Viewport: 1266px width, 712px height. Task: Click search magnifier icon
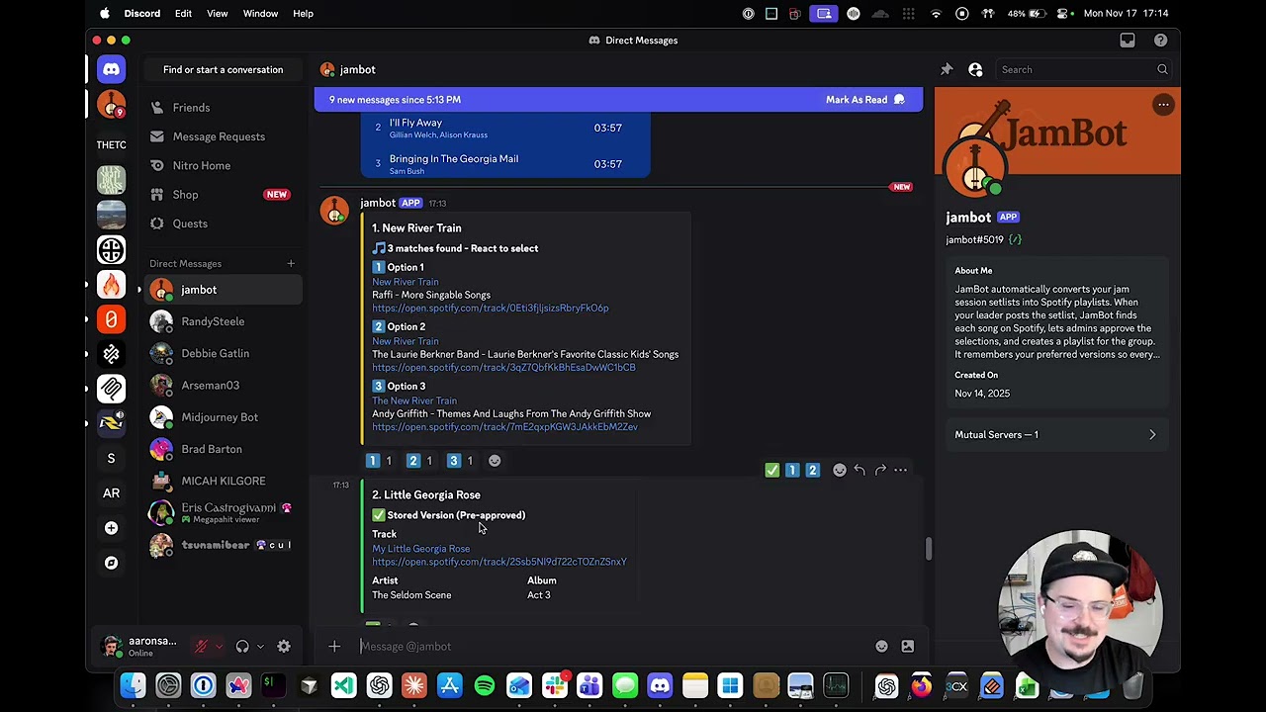pyautogui.click(x=1162, y=69)
